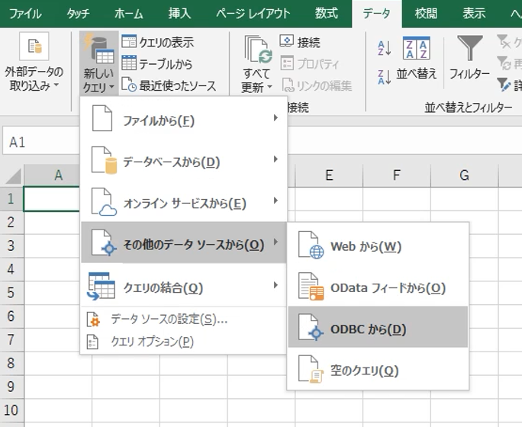Toggle the フィルター funnel icon

[470, 48]
